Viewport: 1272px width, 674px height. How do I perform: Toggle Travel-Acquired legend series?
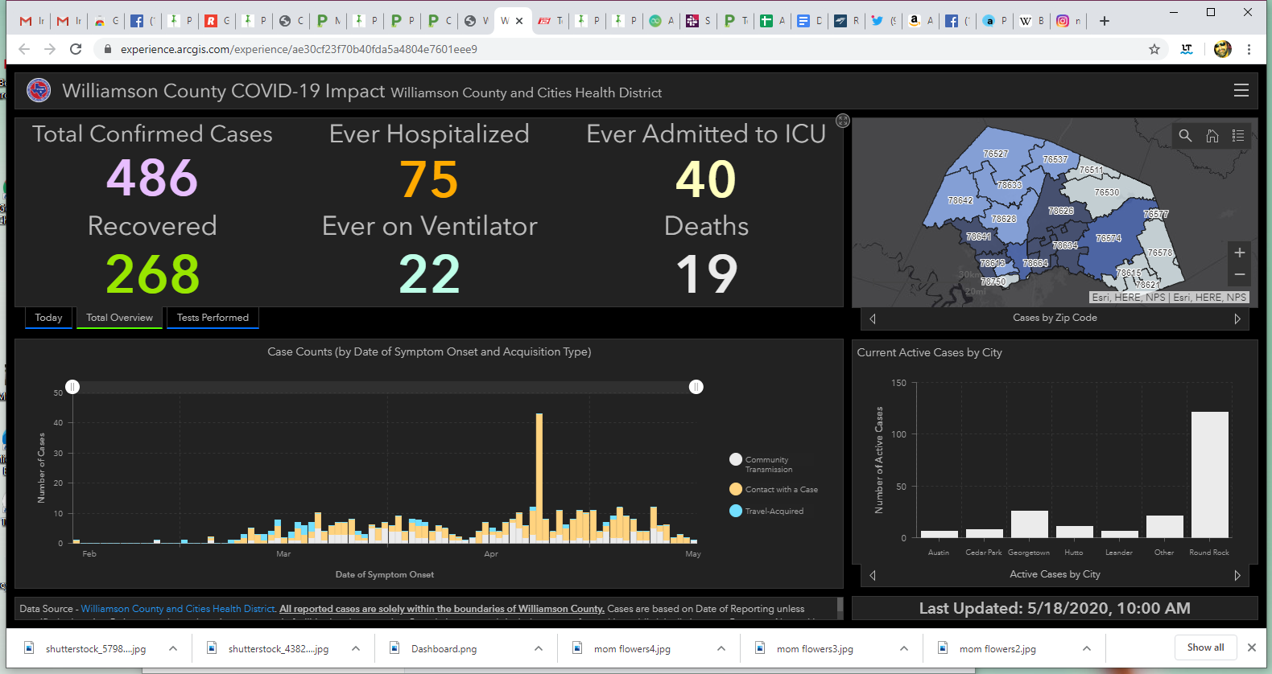pyautogui.click(x=736, y=511)
